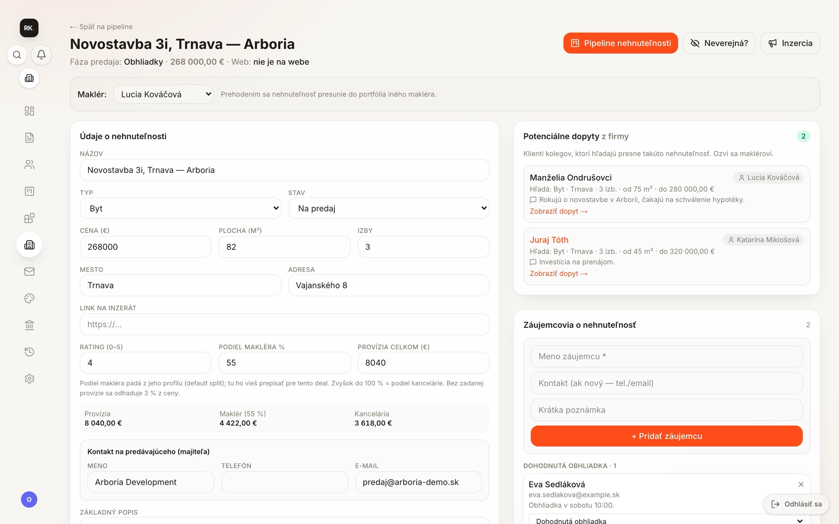839x524 pixels.
Task: Click the Odhlásiť sa button
Action: point(796,504)
